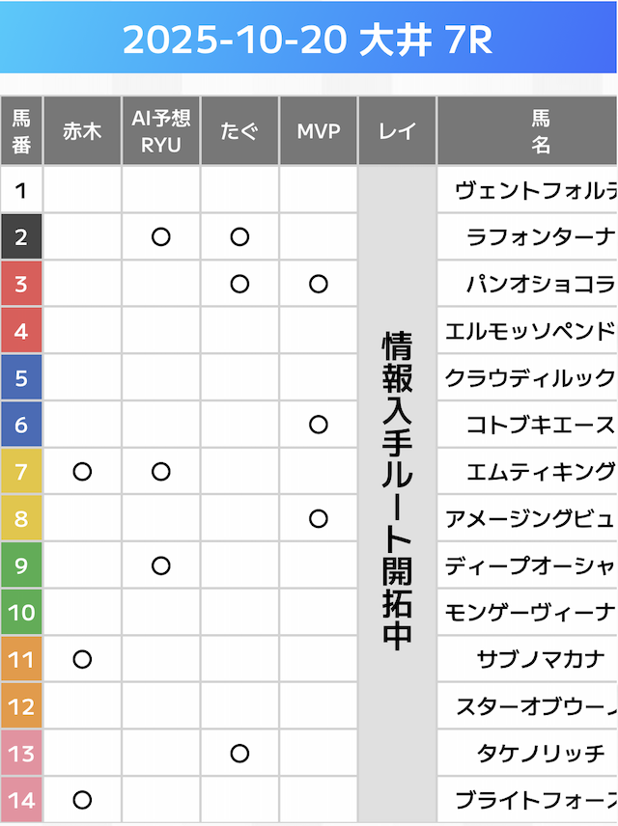618x826 pixels.
Task: Click the 赤木 circle mark for horse 14
Action: [82, 800]
